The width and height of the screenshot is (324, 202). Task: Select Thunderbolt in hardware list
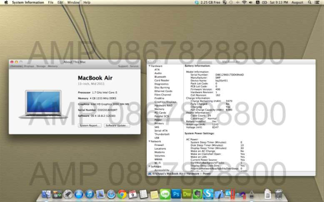click(x=162, y=134)
